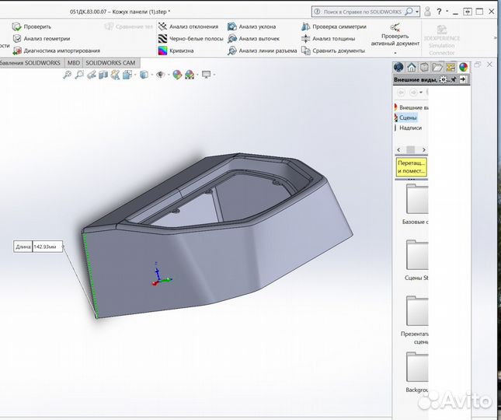Open the Hide/Show Items eye dropdown
The height and width of the screenshot is (420, 501).
click(161, 75)
